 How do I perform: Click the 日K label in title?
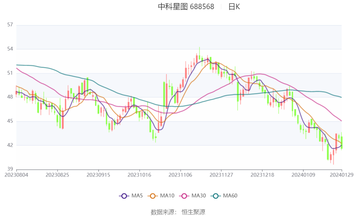point(234,7)
